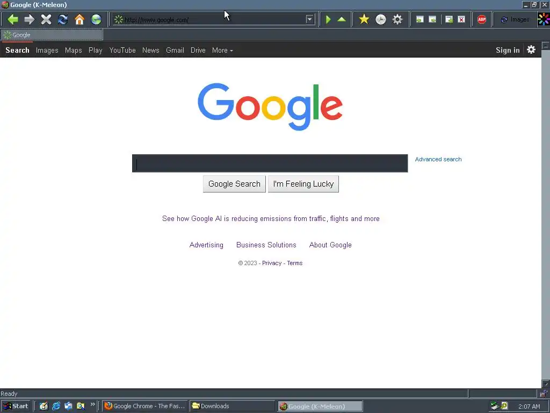Open Maps in the Google bar
The height and width of the screenshot is (413, 550).
coord(73,50)
